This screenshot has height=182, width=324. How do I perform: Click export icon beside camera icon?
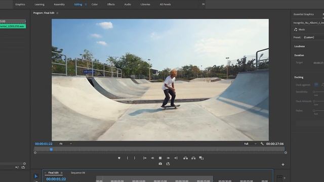click(168, 164)
